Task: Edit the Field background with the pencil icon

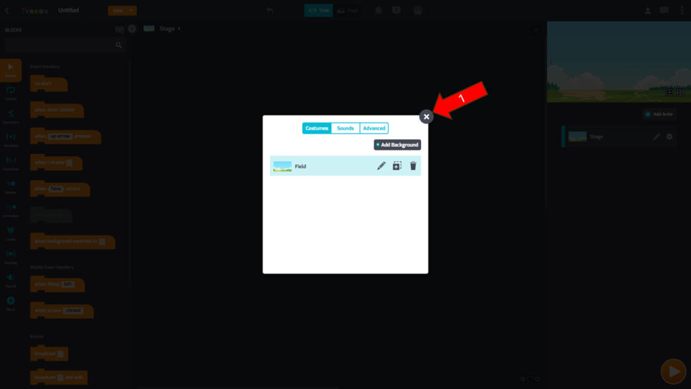Action: [x=381, y=165]
